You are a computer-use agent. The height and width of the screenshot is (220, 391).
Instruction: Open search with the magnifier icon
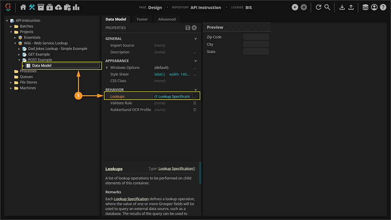[327, 7]
